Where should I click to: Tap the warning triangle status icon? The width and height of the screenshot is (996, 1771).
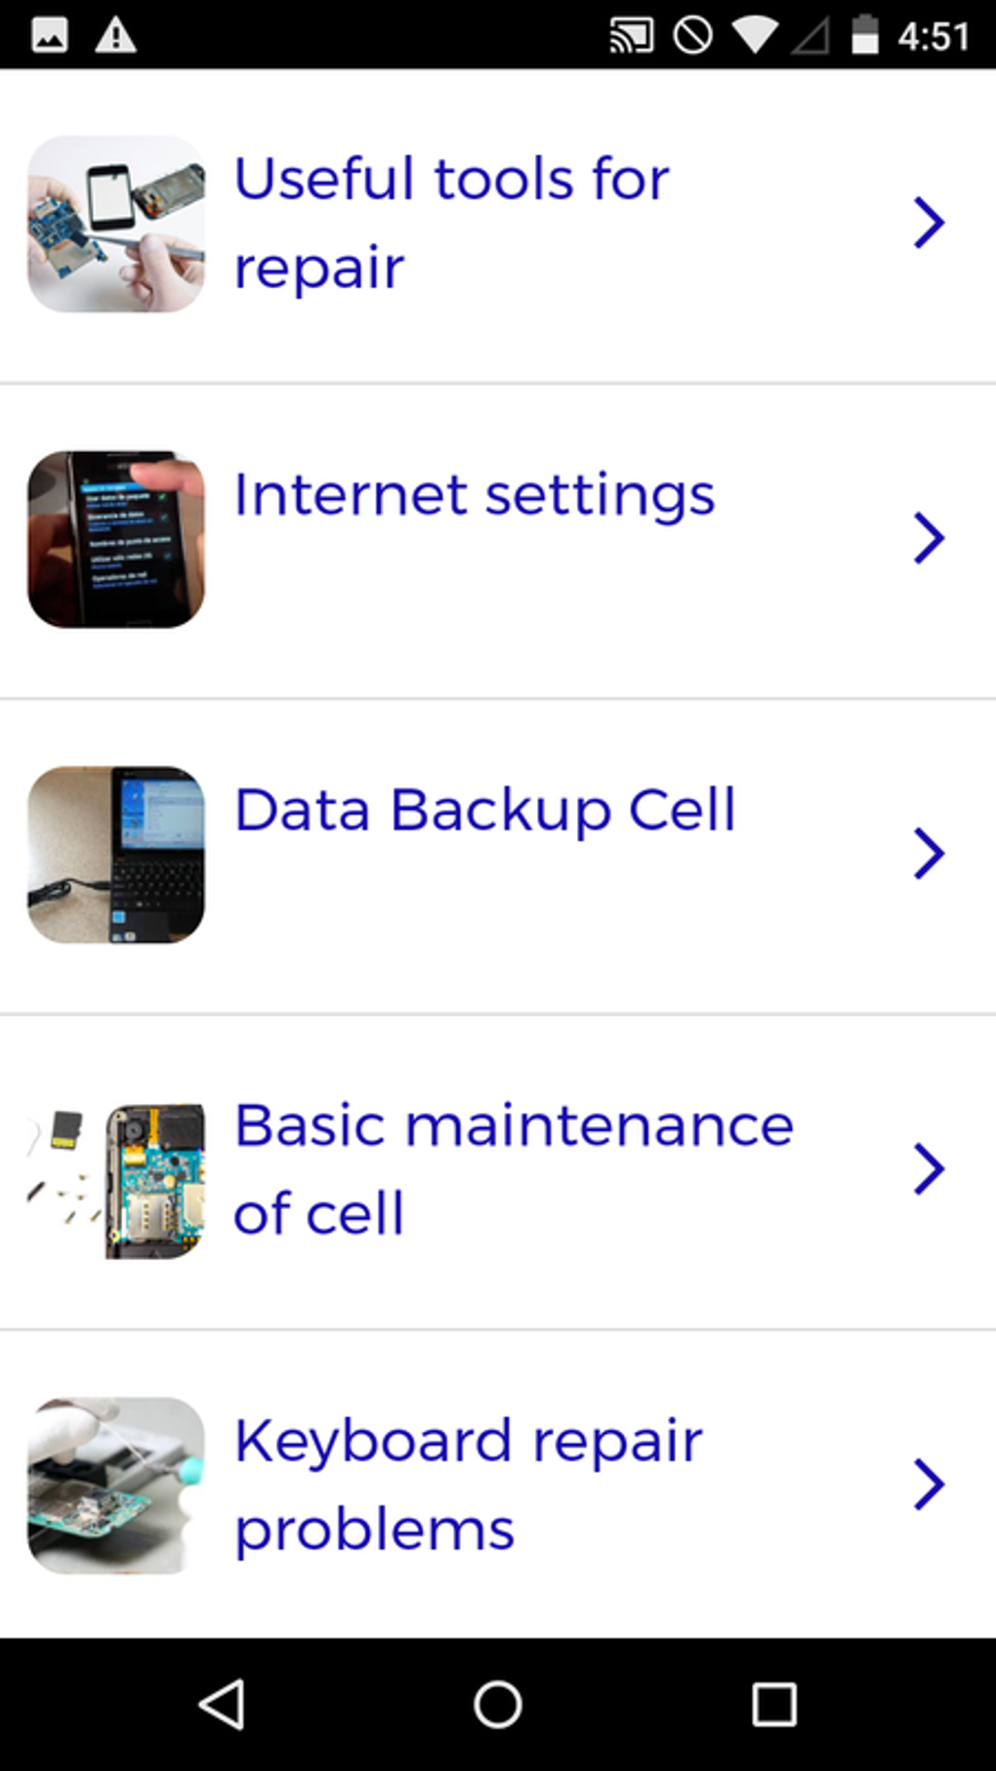click(x=115, y=36)
